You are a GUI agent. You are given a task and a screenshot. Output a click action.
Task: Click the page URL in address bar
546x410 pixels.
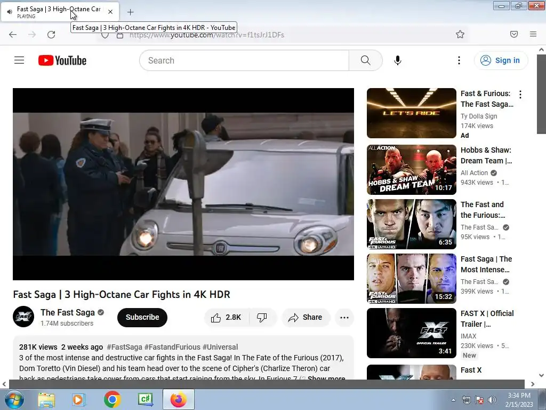pyautogui.click(x=207, y=35)
